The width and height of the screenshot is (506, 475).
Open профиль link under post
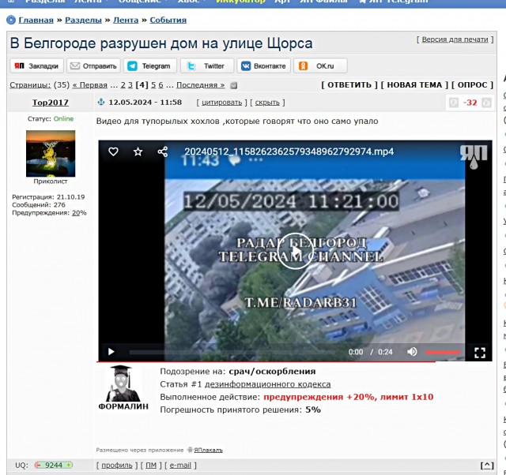117,466
